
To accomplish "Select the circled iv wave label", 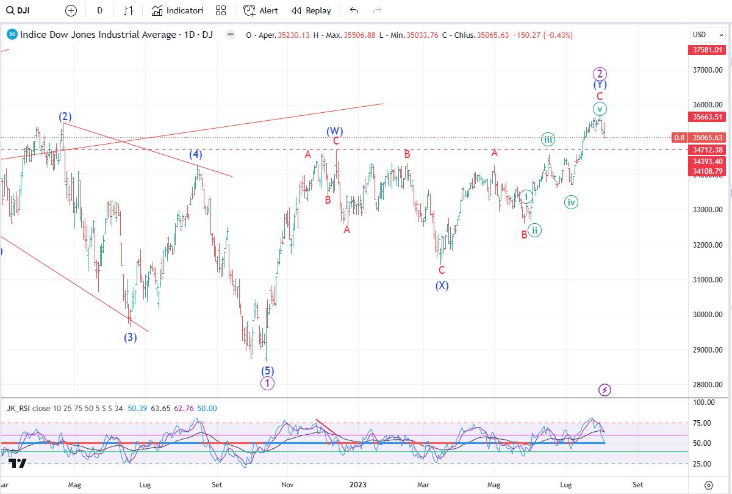I will [571, 202].
